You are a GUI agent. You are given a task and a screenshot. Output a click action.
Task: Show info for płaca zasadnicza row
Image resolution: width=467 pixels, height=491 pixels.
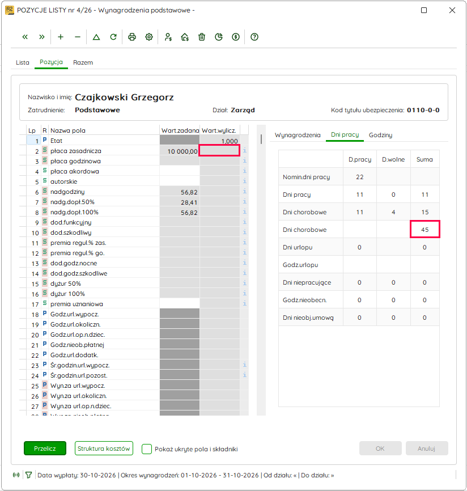244,151
